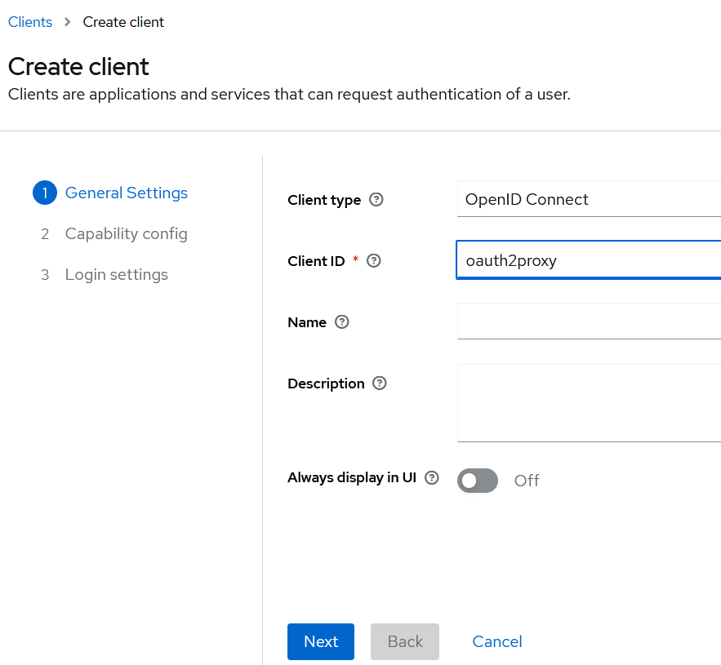Image resolution: width=721 pixels, height=665 pixels.
Task: Click help icon beside Description label
Action: 380,383
